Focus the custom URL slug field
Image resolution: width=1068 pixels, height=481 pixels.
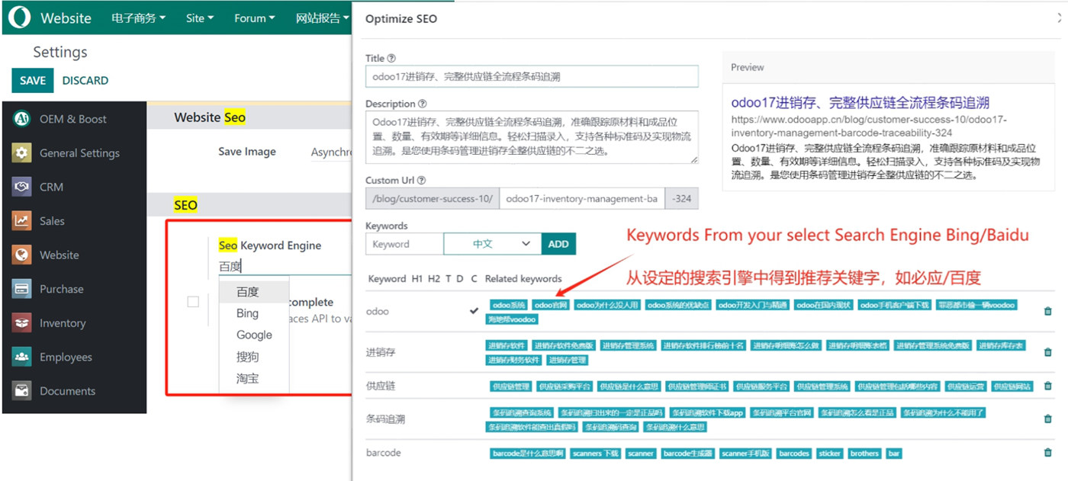(x=582, y=198)
